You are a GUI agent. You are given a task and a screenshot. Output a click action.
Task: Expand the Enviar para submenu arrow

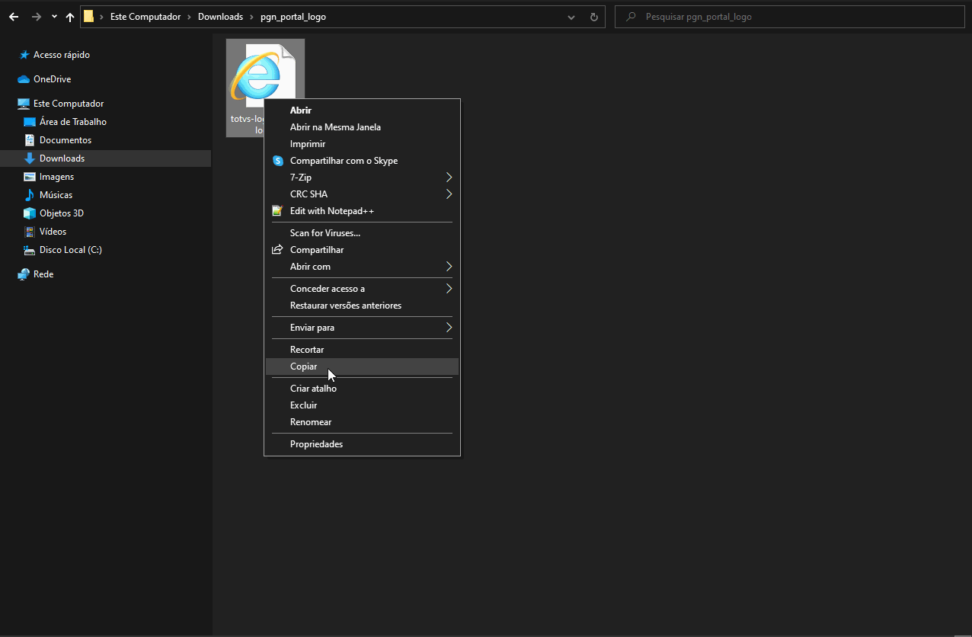[449, 328]
